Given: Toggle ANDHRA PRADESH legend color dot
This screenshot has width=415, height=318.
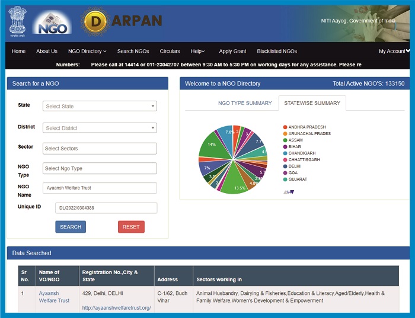Looking at the screenshot, I should click(x=285, y=127).
